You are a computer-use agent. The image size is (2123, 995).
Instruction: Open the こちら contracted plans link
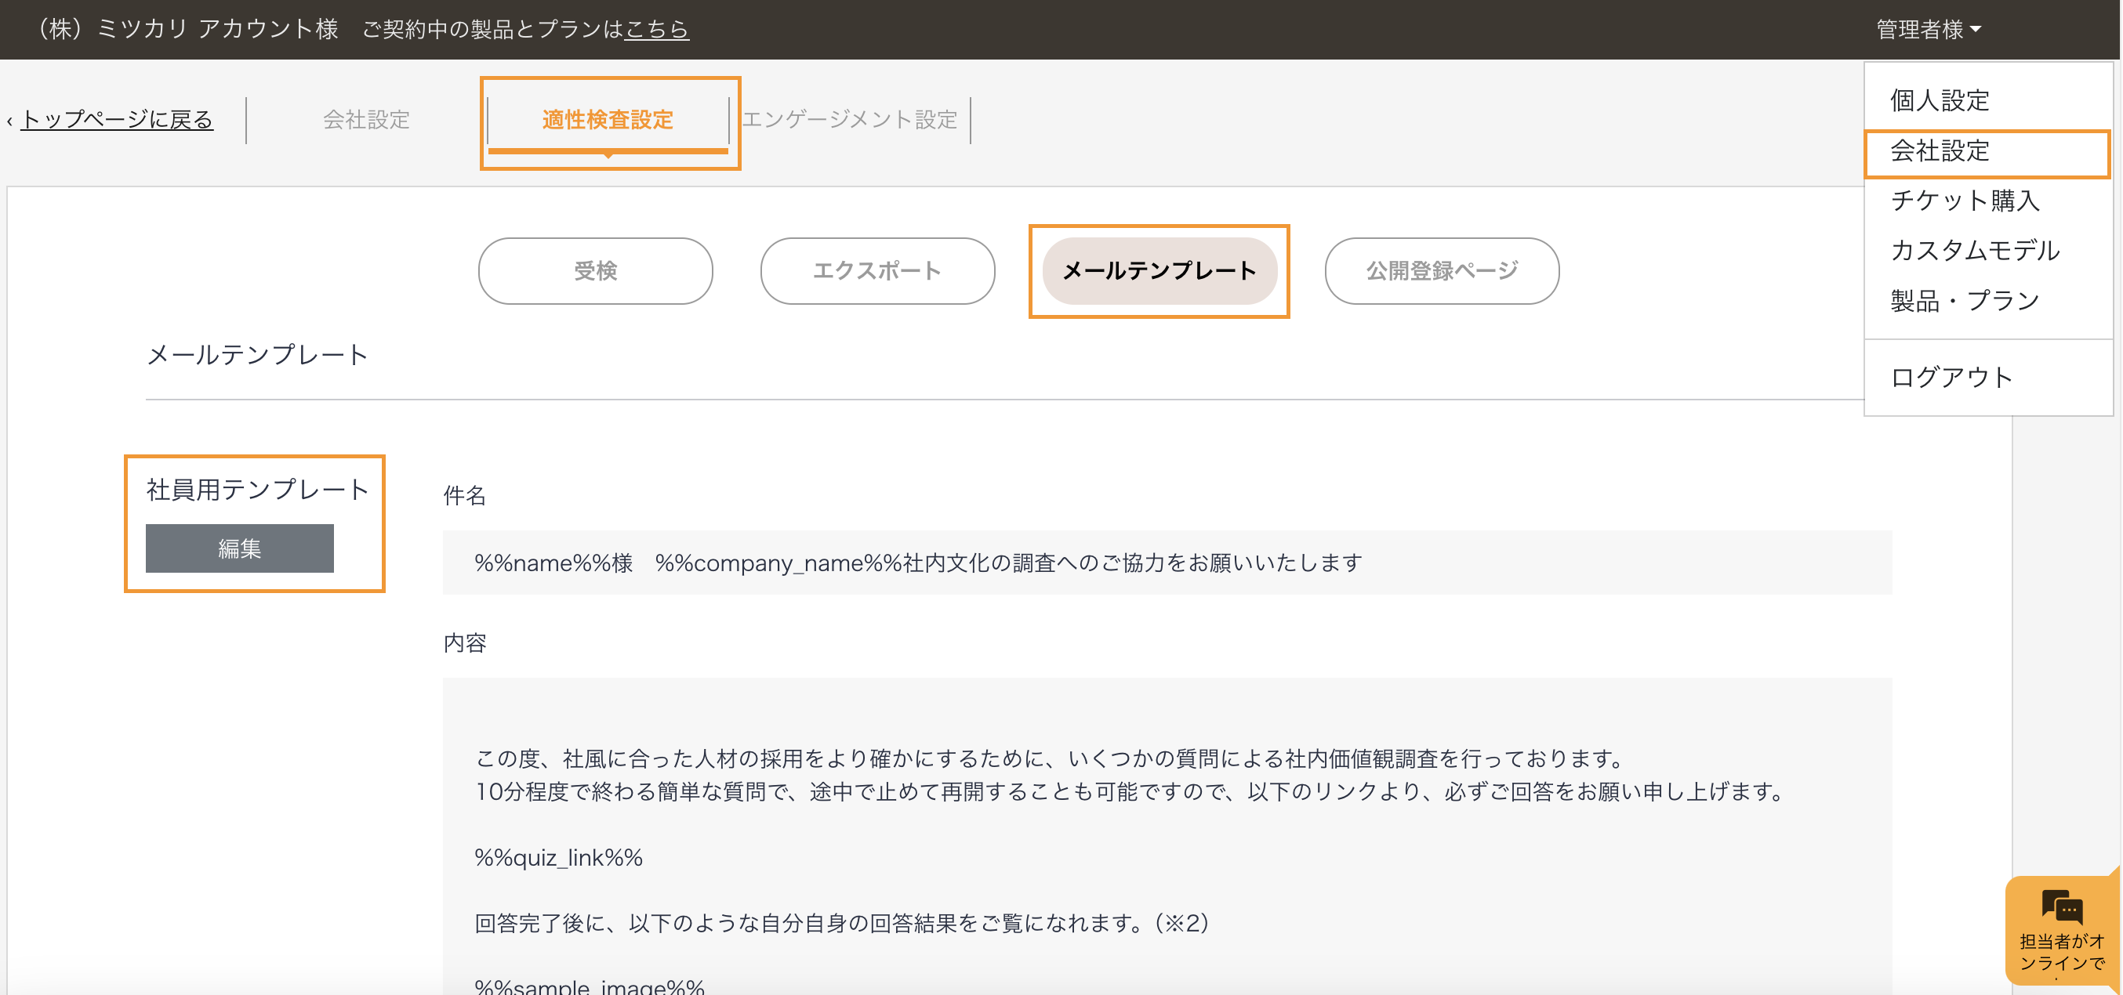click(x=656, y=30)
